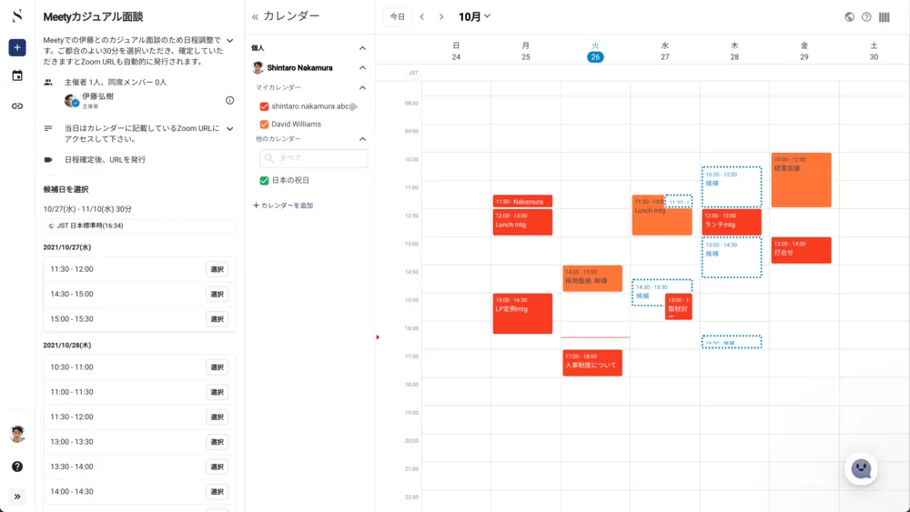The height and width of the screenshot is (512, 910).
Task: Select the 13:30 - 14:00 slot
Action: [x=217, y=467]
